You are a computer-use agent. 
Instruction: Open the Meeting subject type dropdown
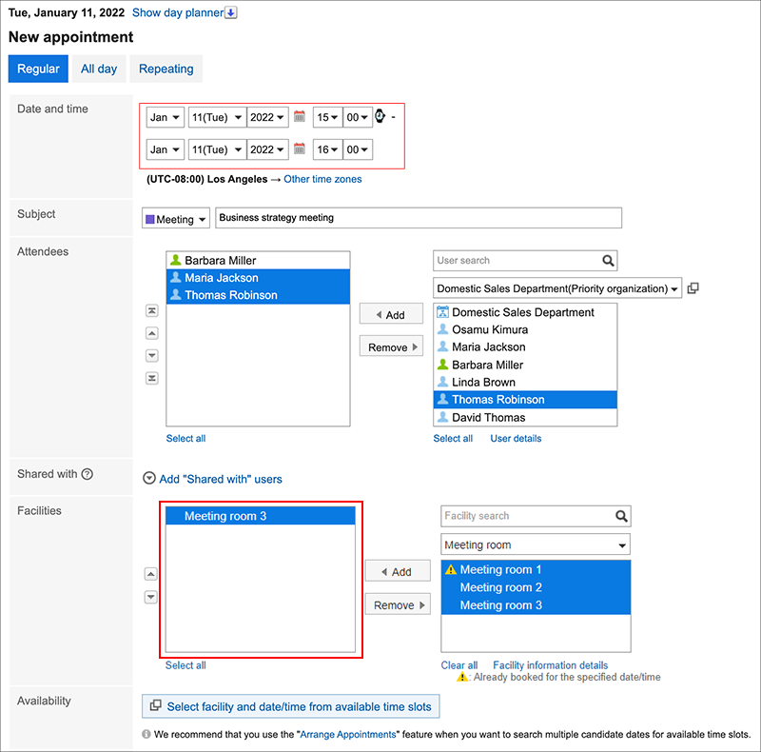(x=176, y=219)
